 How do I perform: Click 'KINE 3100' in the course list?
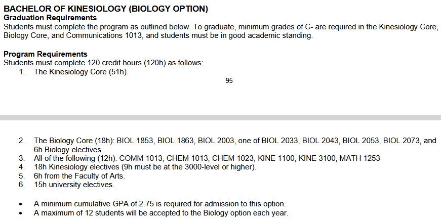click(x=317, y=158)
